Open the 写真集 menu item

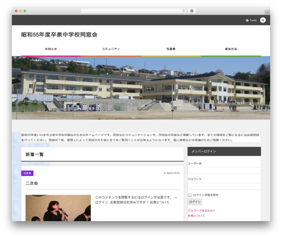point(171,49)
